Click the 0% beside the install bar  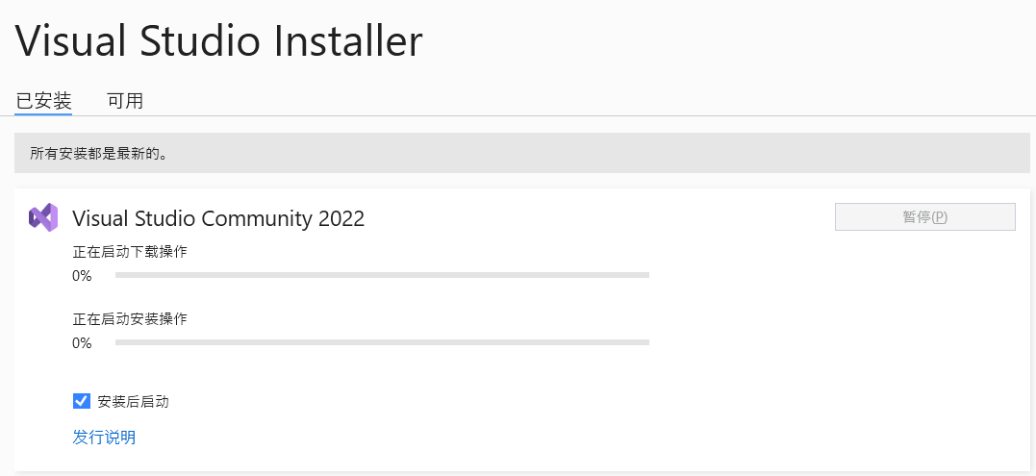82,343
